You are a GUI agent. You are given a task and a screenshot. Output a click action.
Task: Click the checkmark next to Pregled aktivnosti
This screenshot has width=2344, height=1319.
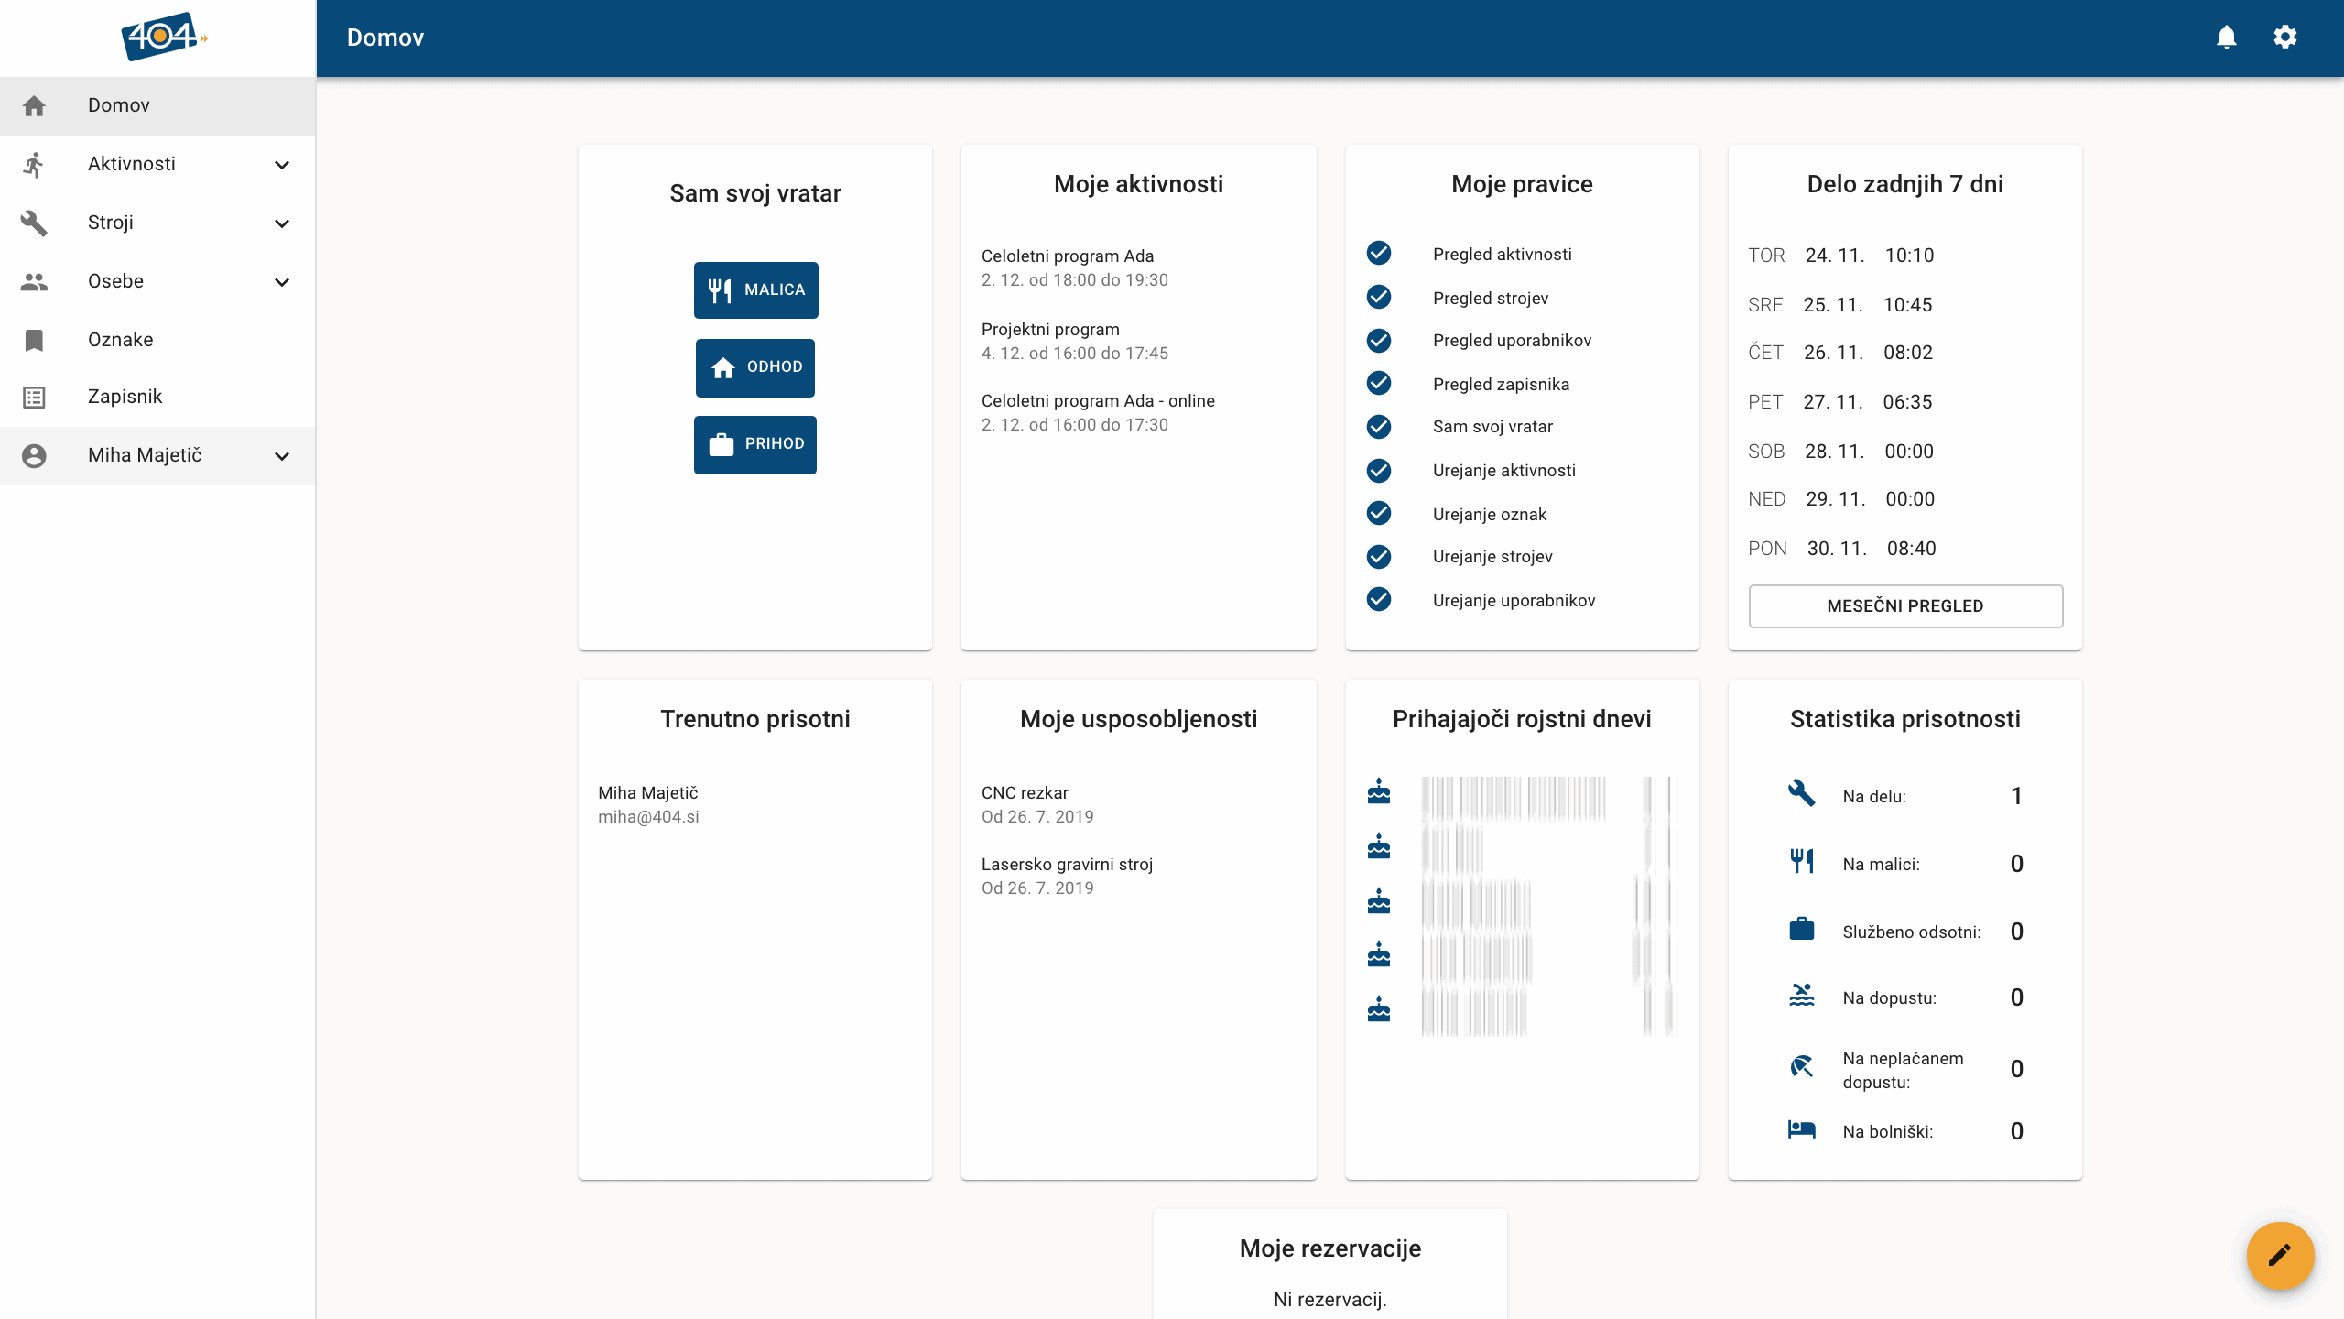[x=1379, y=253]
